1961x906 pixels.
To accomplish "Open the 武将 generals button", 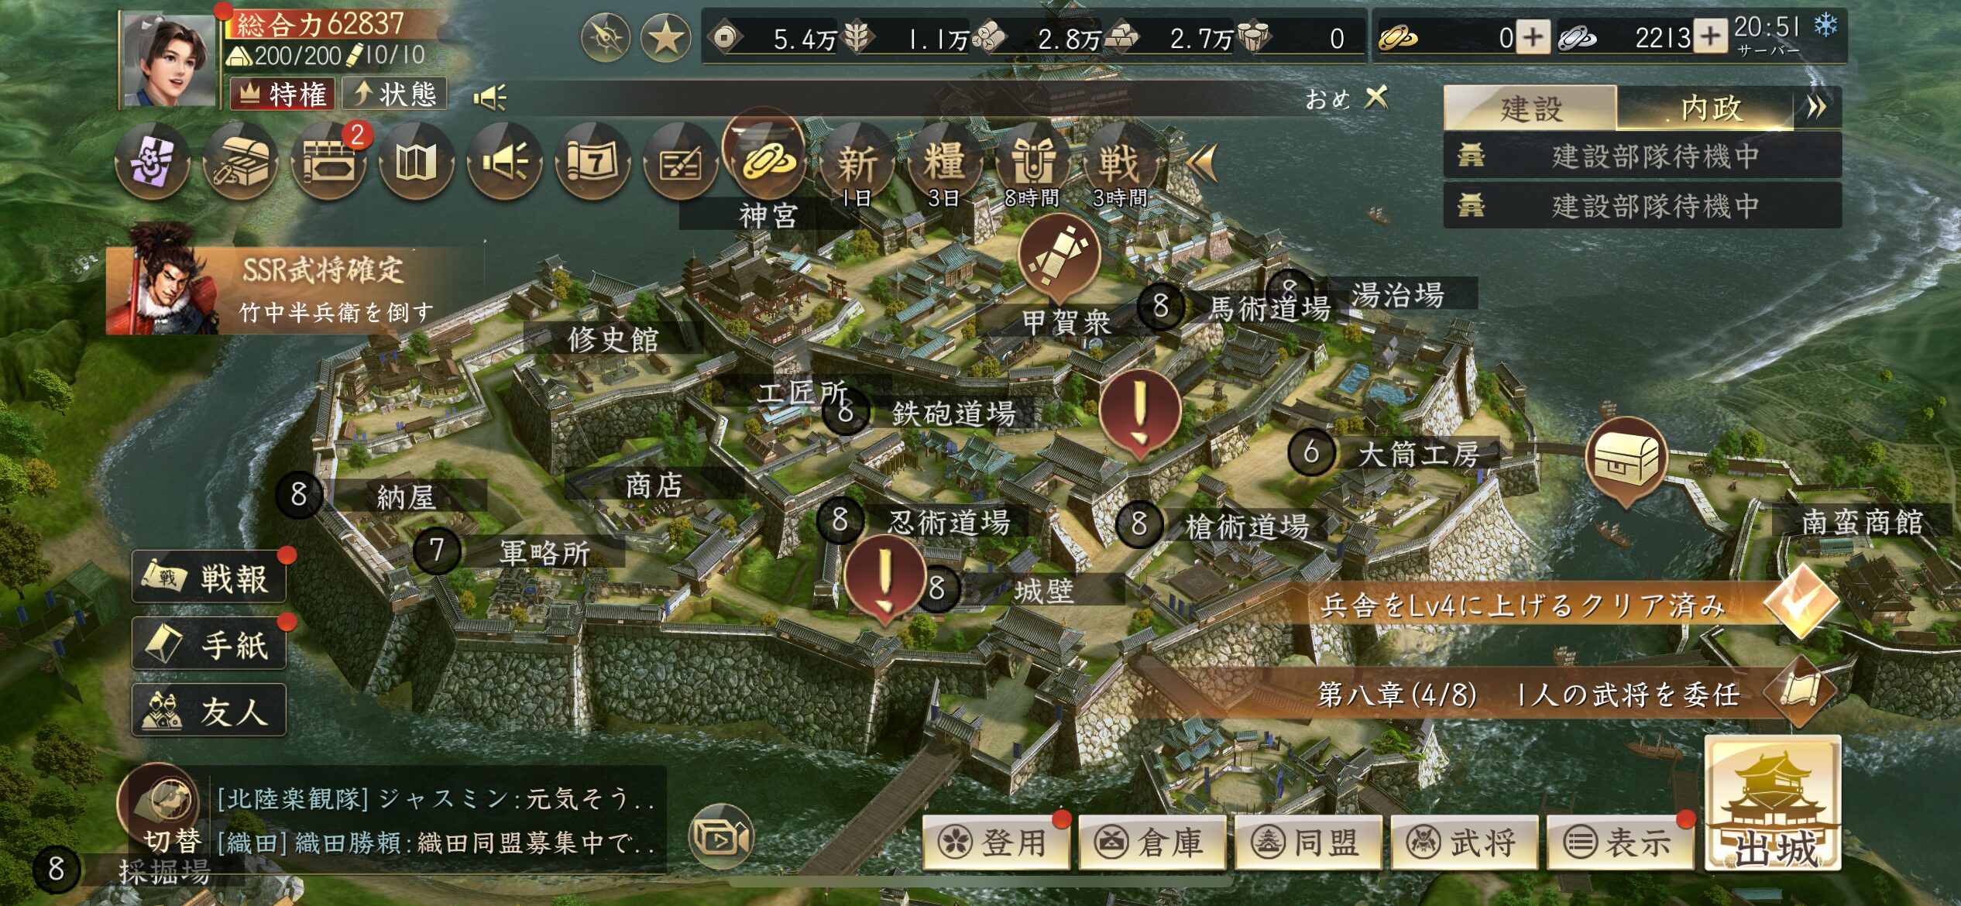I will 1465,843.
